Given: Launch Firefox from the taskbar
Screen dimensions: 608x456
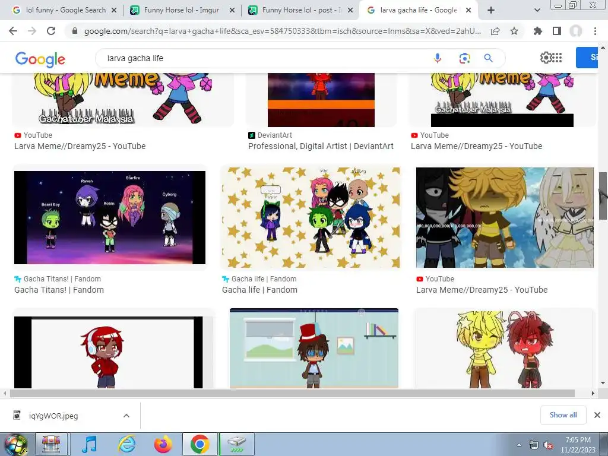Looking at the screenshot, I should (163, 444).
